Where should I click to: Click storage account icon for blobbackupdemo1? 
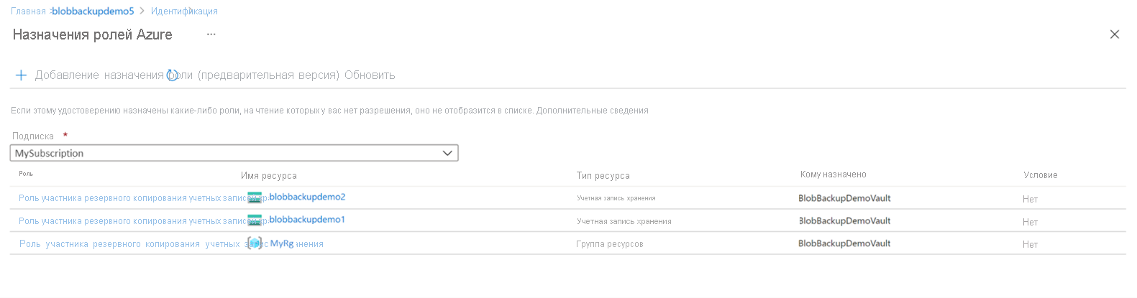[255, 220]
